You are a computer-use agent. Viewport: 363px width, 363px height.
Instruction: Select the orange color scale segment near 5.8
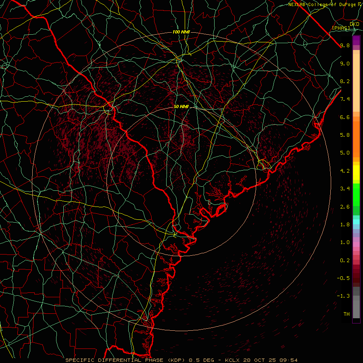(x=356, y=140)
